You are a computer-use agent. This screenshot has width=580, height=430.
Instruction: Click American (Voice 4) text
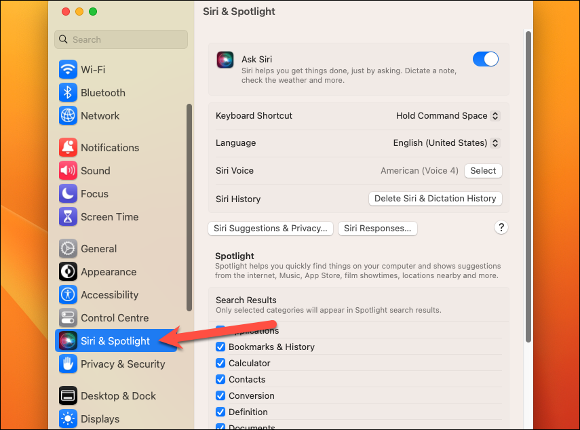coord(419,170)
